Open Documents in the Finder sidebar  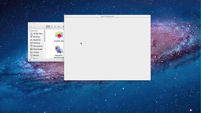click(36, 46)
